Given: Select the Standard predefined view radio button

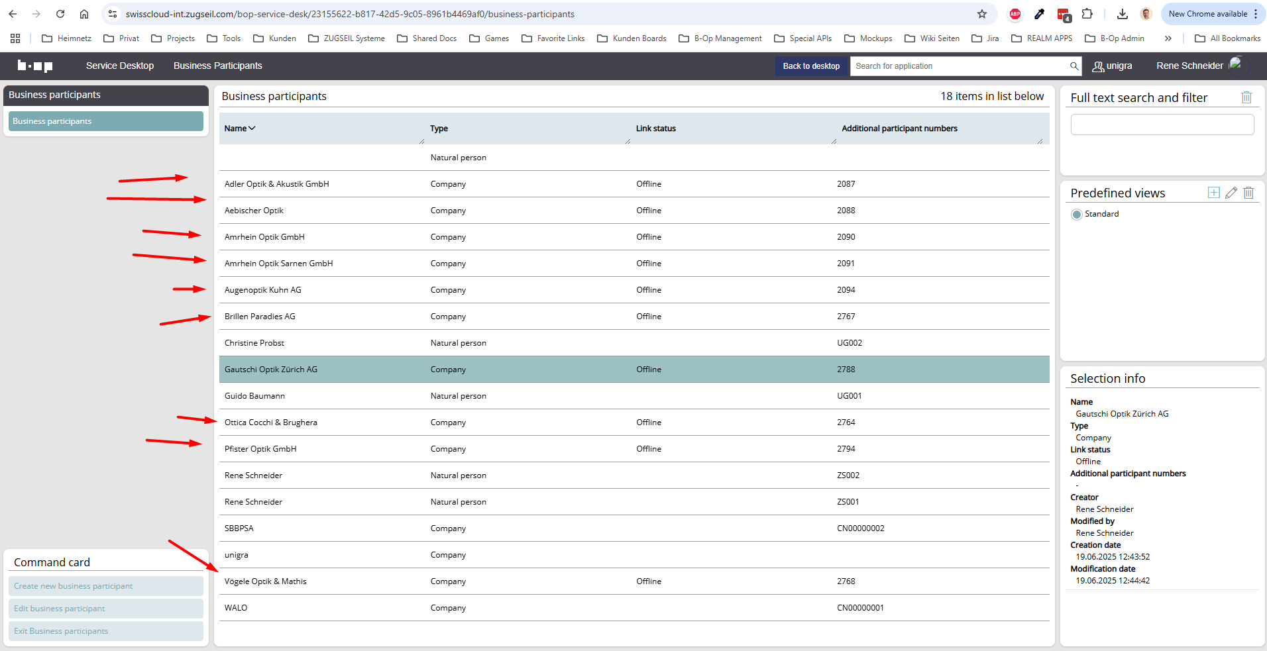Looking at the screenshot, I should click(1077, 214).
